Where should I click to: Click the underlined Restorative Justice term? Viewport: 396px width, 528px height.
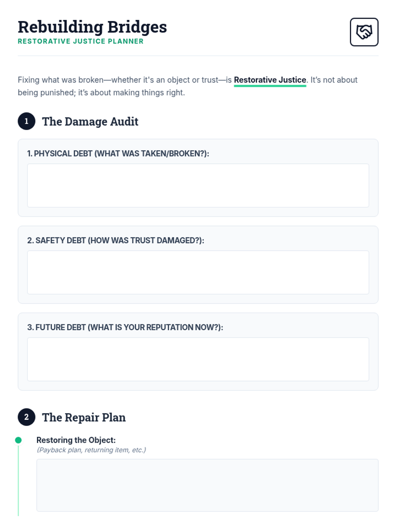(270, 80)
